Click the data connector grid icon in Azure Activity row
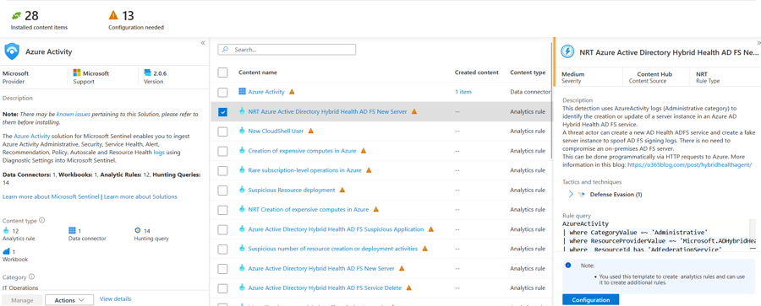The width and height of the screenshot is (761, 306). point(242,92)
